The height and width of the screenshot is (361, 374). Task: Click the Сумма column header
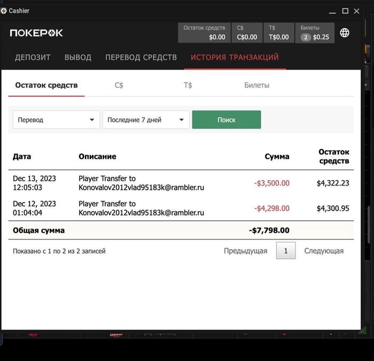click(277, 156)
